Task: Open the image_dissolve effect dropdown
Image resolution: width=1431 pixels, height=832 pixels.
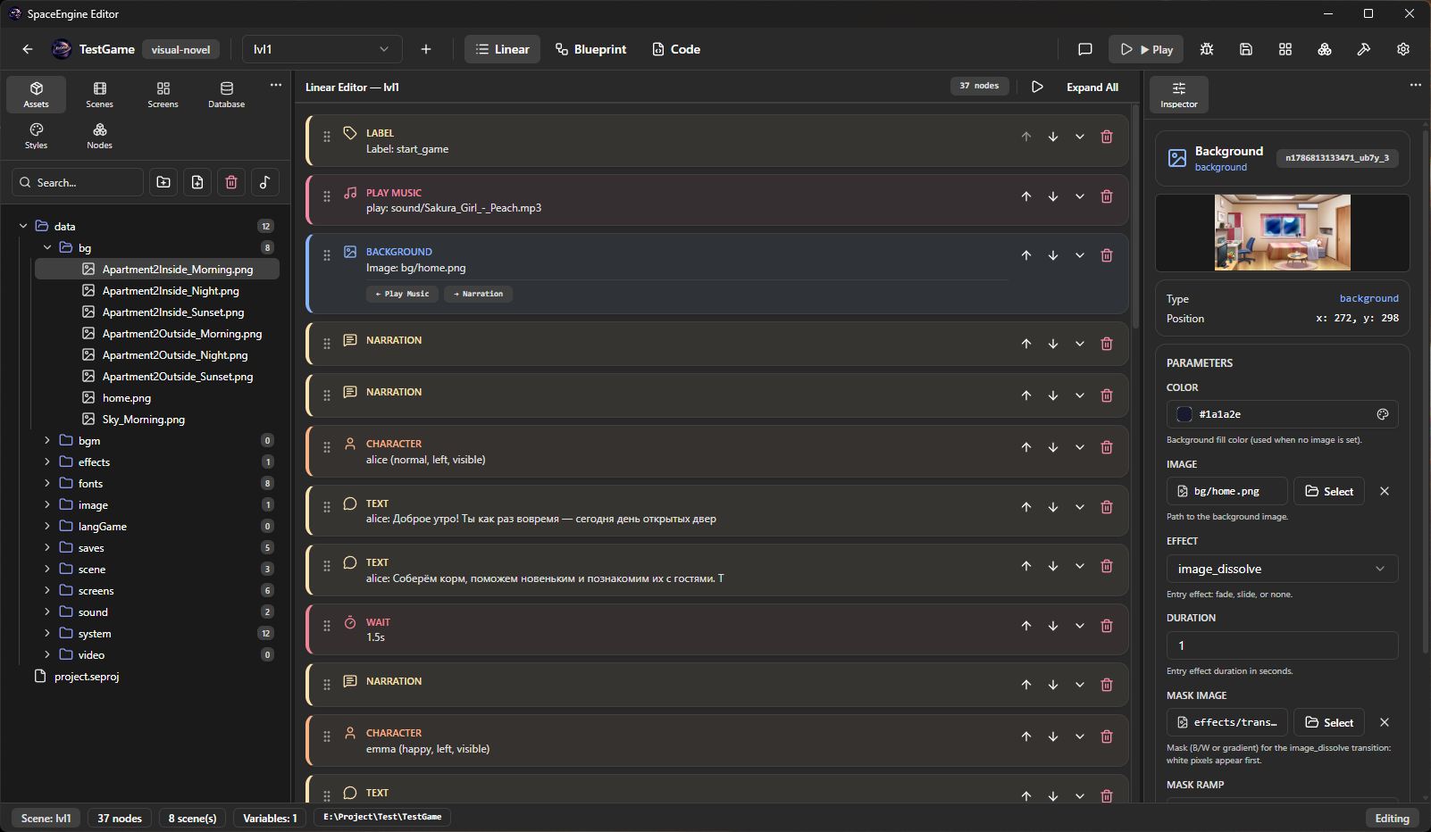Action: pos(1282,569)
